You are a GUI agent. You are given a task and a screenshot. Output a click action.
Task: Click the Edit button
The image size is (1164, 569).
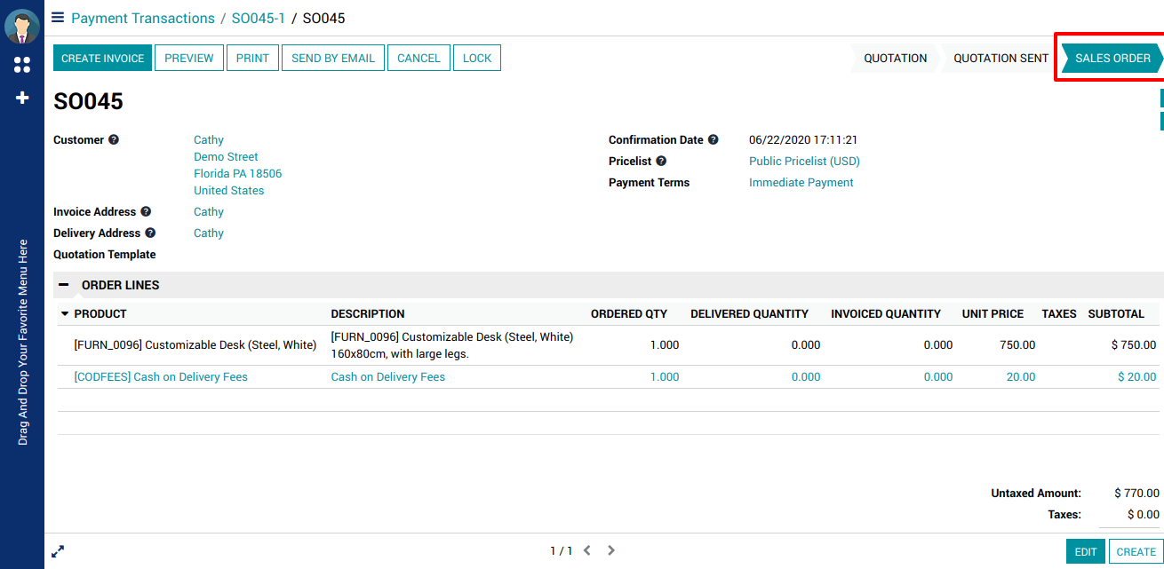1086,551
